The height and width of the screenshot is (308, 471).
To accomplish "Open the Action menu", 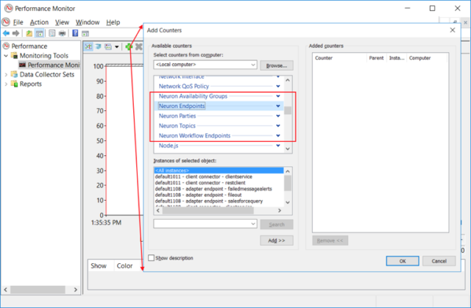I will click(x=39, y=22).
